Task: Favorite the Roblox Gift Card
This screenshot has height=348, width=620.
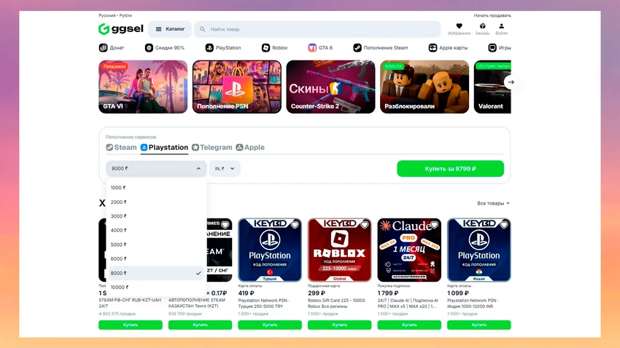Action: (x=365, y=224)
